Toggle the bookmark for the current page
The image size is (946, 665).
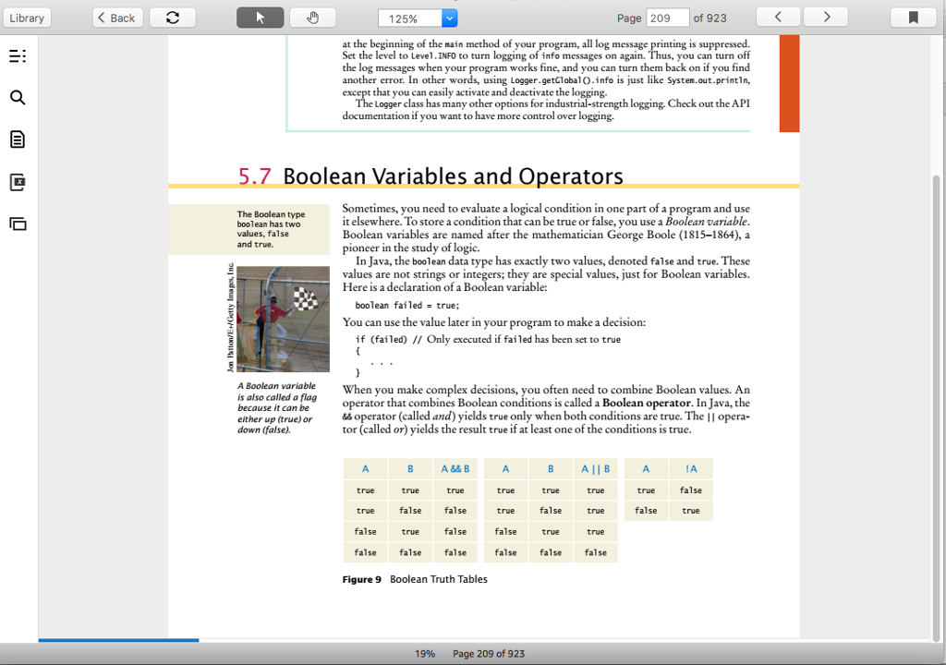click(x=913, y=17)
